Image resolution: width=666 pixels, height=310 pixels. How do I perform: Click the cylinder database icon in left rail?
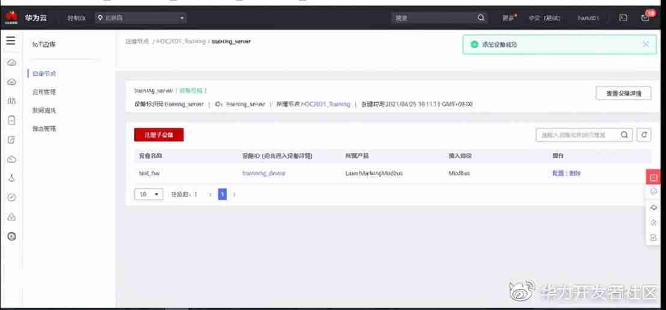pyautogui.click(x=12, y=120)
